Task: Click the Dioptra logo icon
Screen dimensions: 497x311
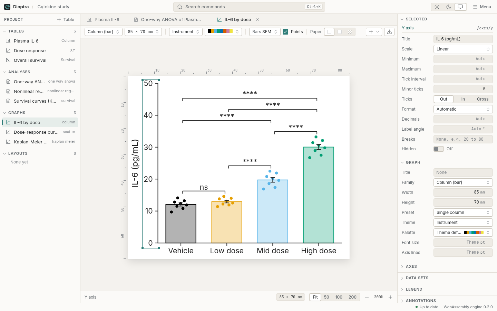Action: pos(7,7)
